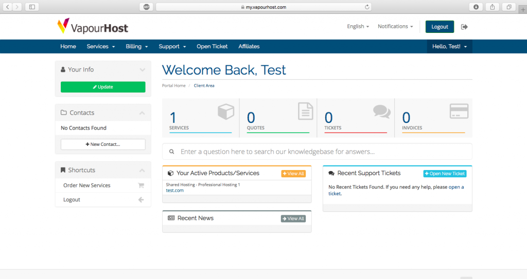This screenshot has width=527, height=279.
Task: Click the blue Logout button in header
Action: (440, 27)
